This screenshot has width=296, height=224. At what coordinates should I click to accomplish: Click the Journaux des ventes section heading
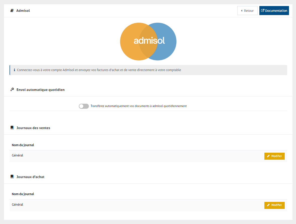[33, 128]
